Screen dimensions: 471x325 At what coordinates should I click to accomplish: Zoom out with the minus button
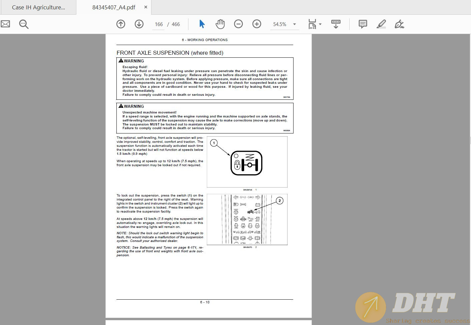[x=239, y=24]
